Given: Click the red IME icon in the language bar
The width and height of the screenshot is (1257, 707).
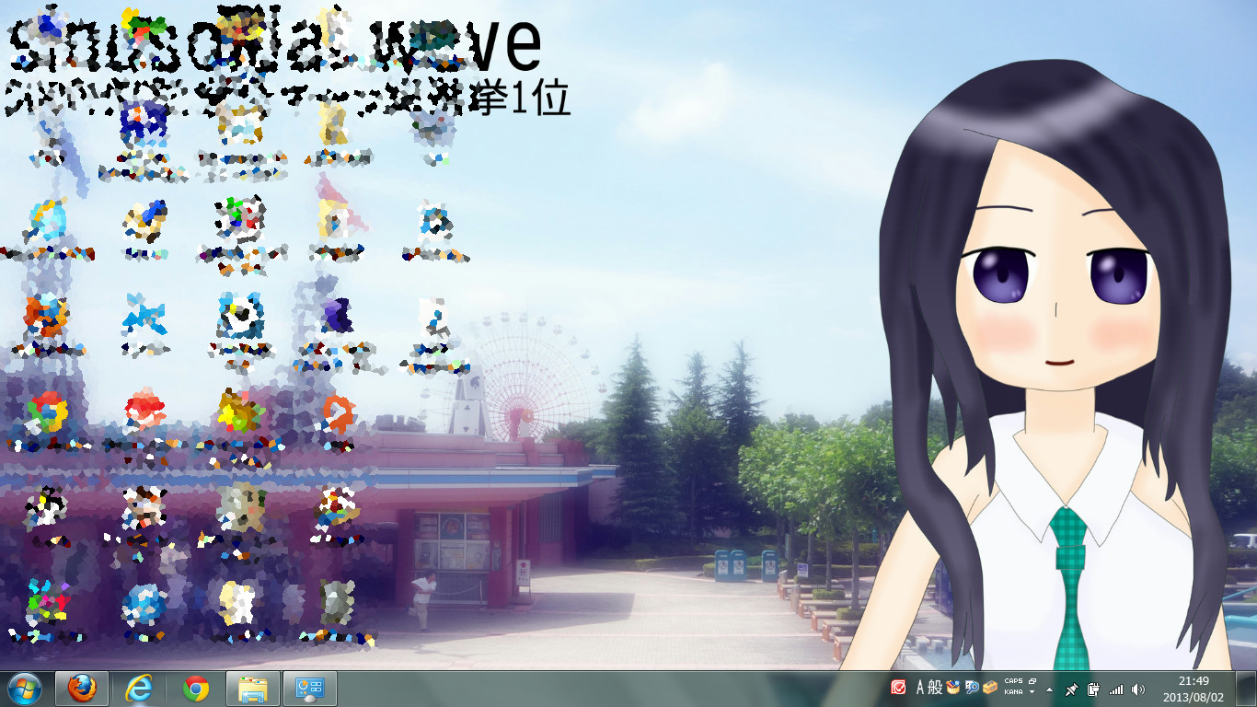Looking at the screenshot, I should pos(898,688).
